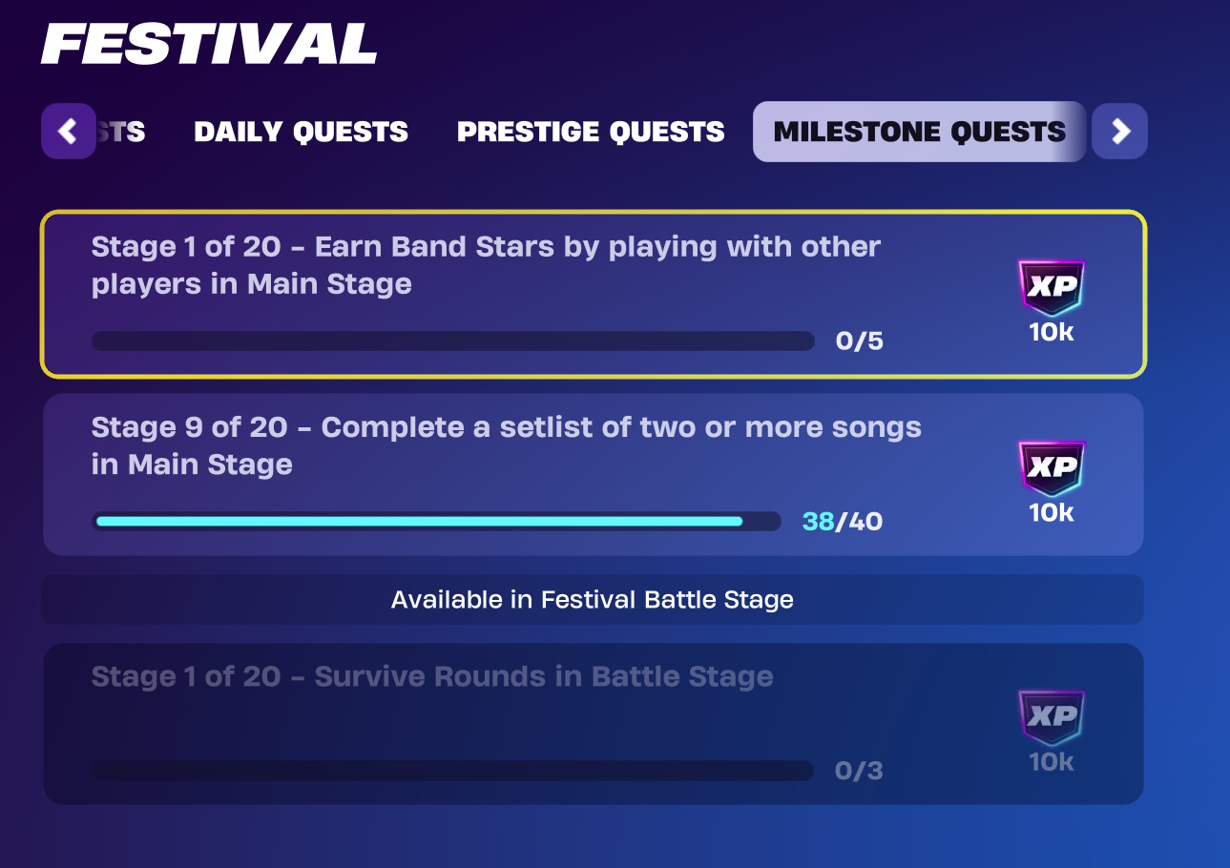Viewport: 1230px width, 868px height.
Task: Click the XP badge on setlist quest
Action: pos(1051,468)
